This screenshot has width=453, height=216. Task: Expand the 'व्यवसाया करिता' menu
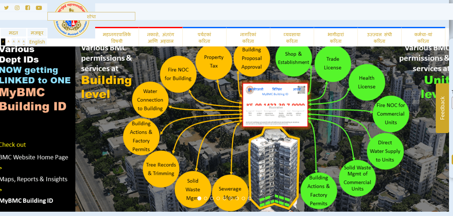pyautogui.click(x=292, y=38)
